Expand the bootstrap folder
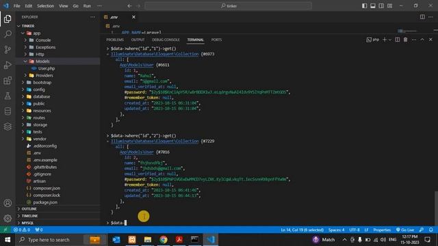438x246 pixels. 42,83
